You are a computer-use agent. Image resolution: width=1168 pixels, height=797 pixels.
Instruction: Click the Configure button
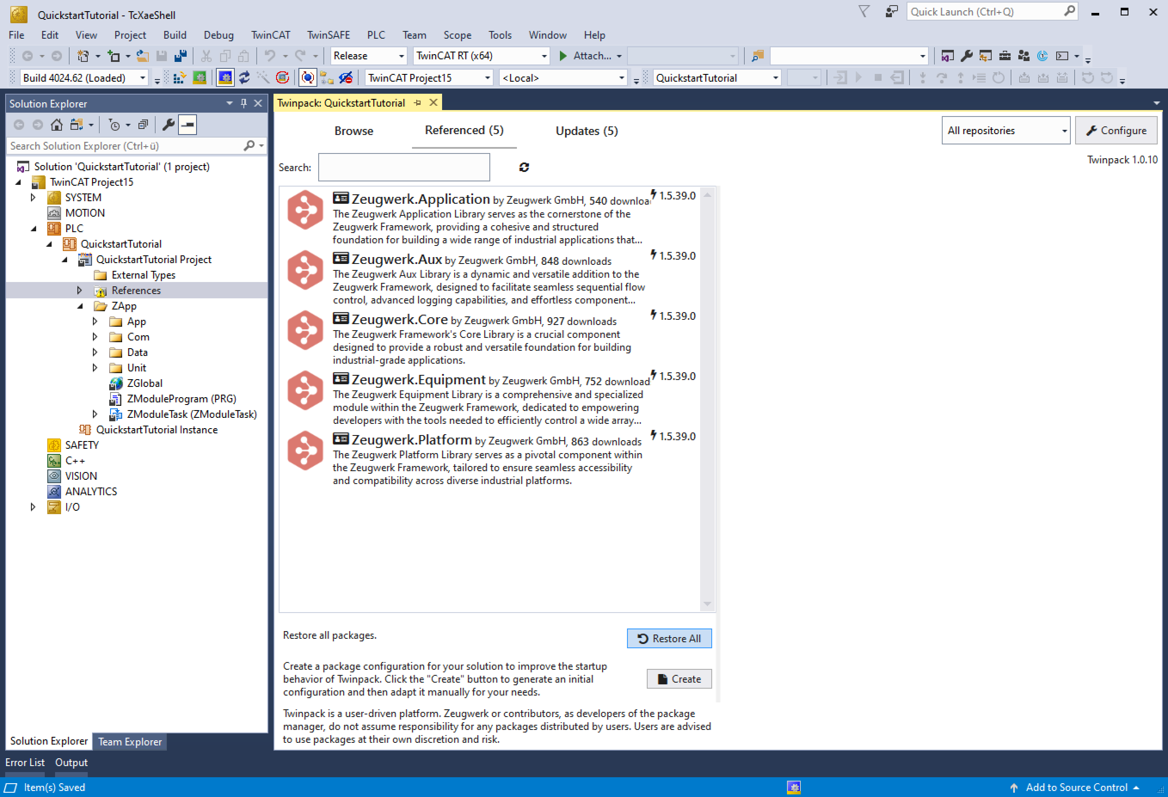[1116, 131]
